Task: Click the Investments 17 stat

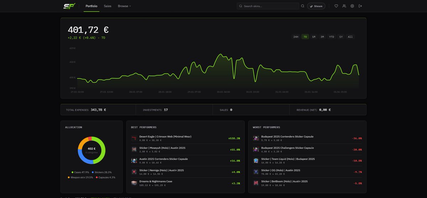Action: point(174,110)
